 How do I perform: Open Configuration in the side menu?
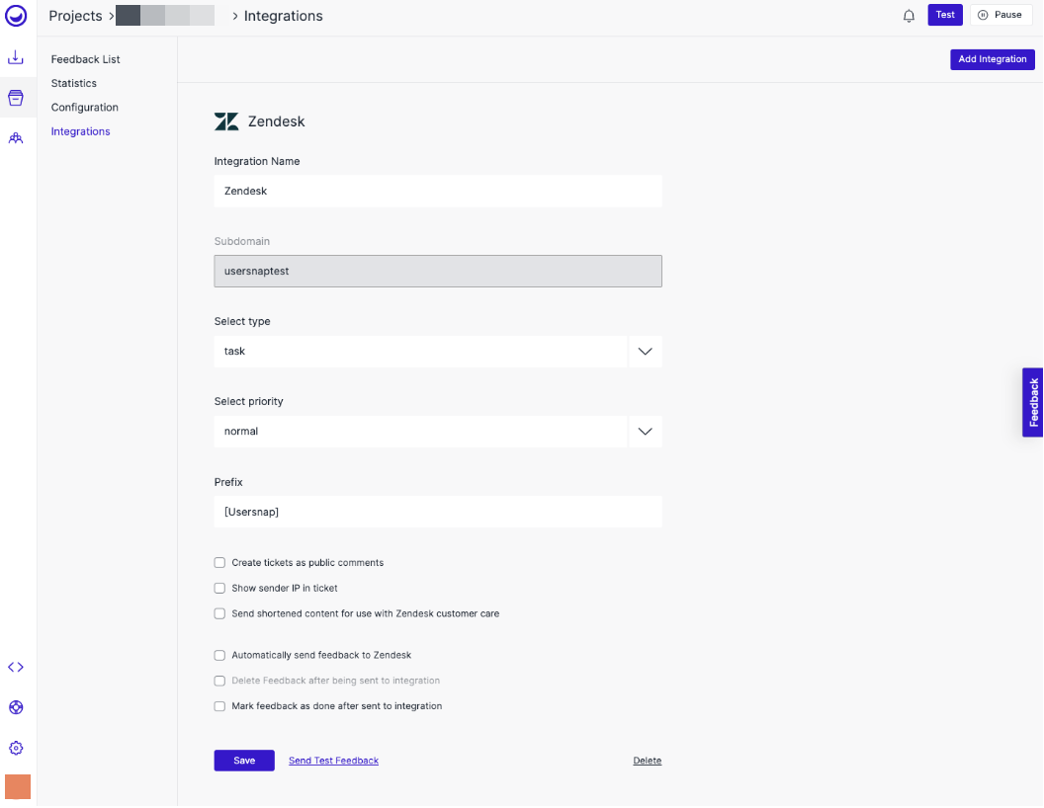pos(85,107)
